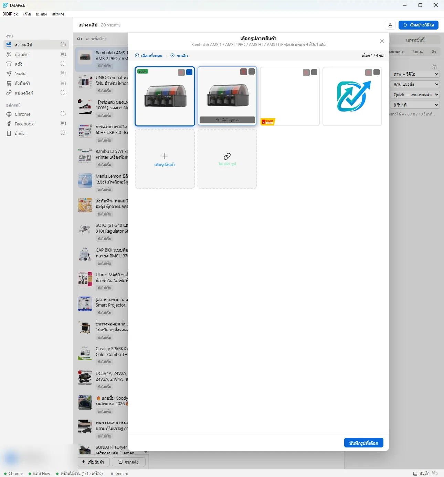Switch to the เฉพาะชิ้นนี้ tab
Viewport: 444px width, 477px height.
pos(415,40)
